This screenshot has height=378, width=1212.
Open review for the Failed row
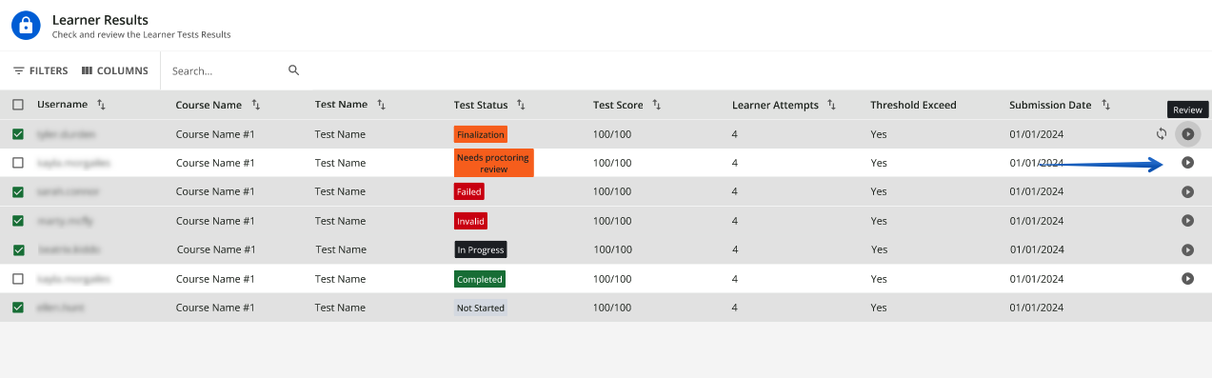point(1187,191)
